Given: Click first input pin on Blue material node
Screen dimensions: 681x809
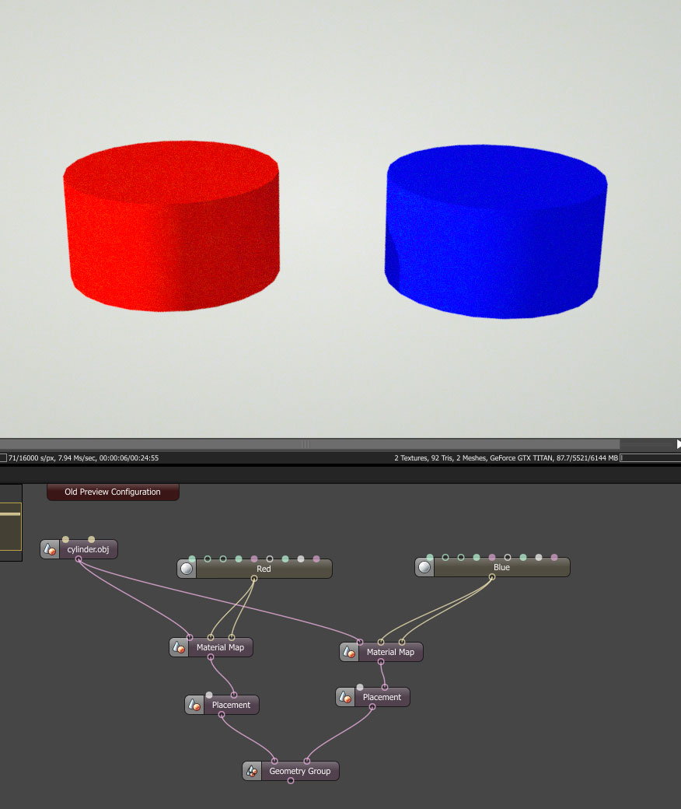Looking at the screenshot, I should tap(430, 557).
